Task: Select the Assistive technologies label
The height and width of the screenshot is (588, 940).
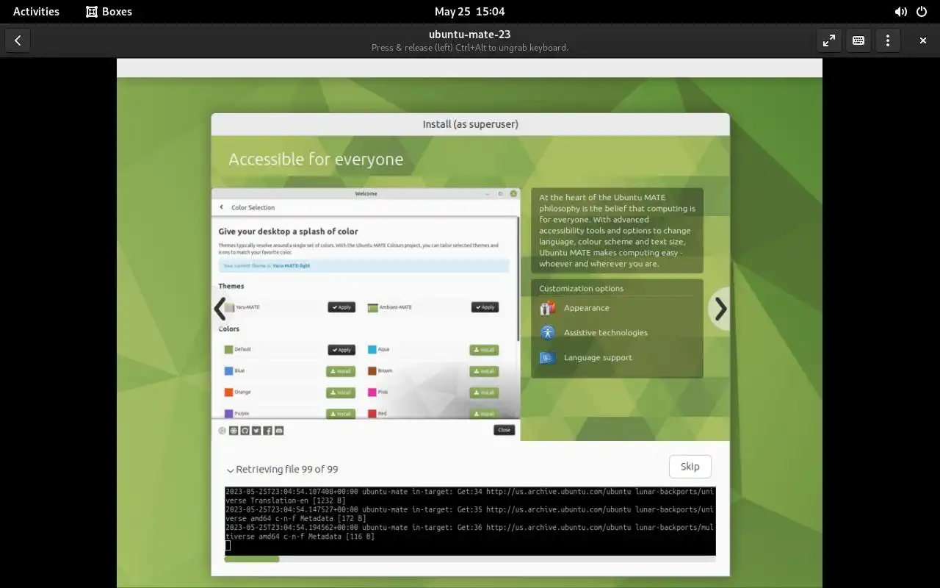Action: [x=606, y=332]
